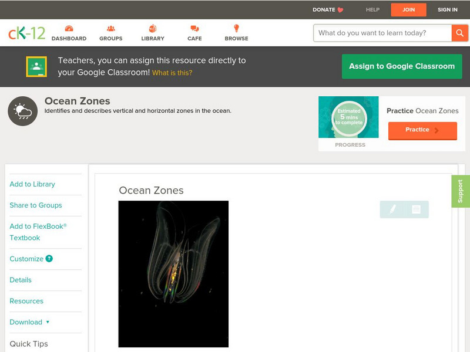Click Add to Library link
470x352 pixels.
[32, 184]
